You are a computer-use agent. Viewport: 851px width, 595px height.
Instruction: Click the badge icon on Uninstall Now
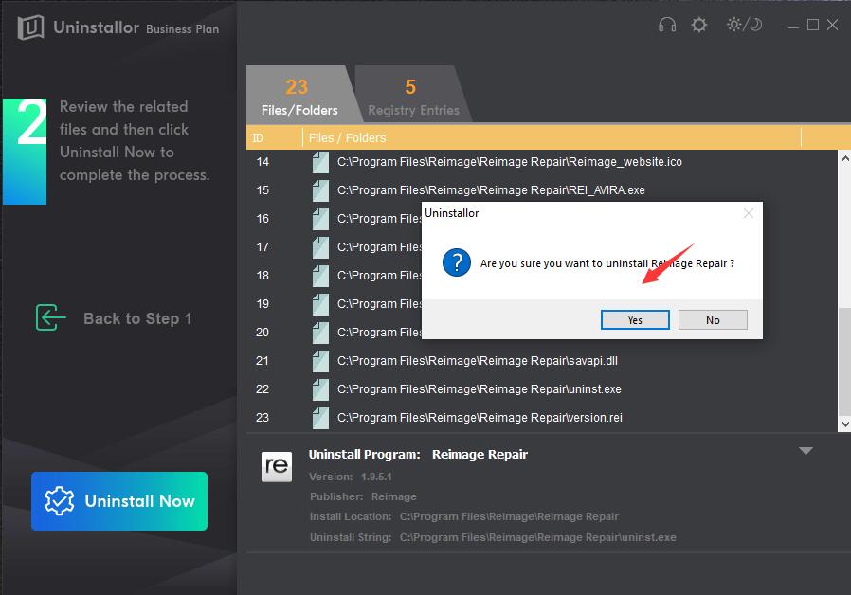tap(59, 500)
